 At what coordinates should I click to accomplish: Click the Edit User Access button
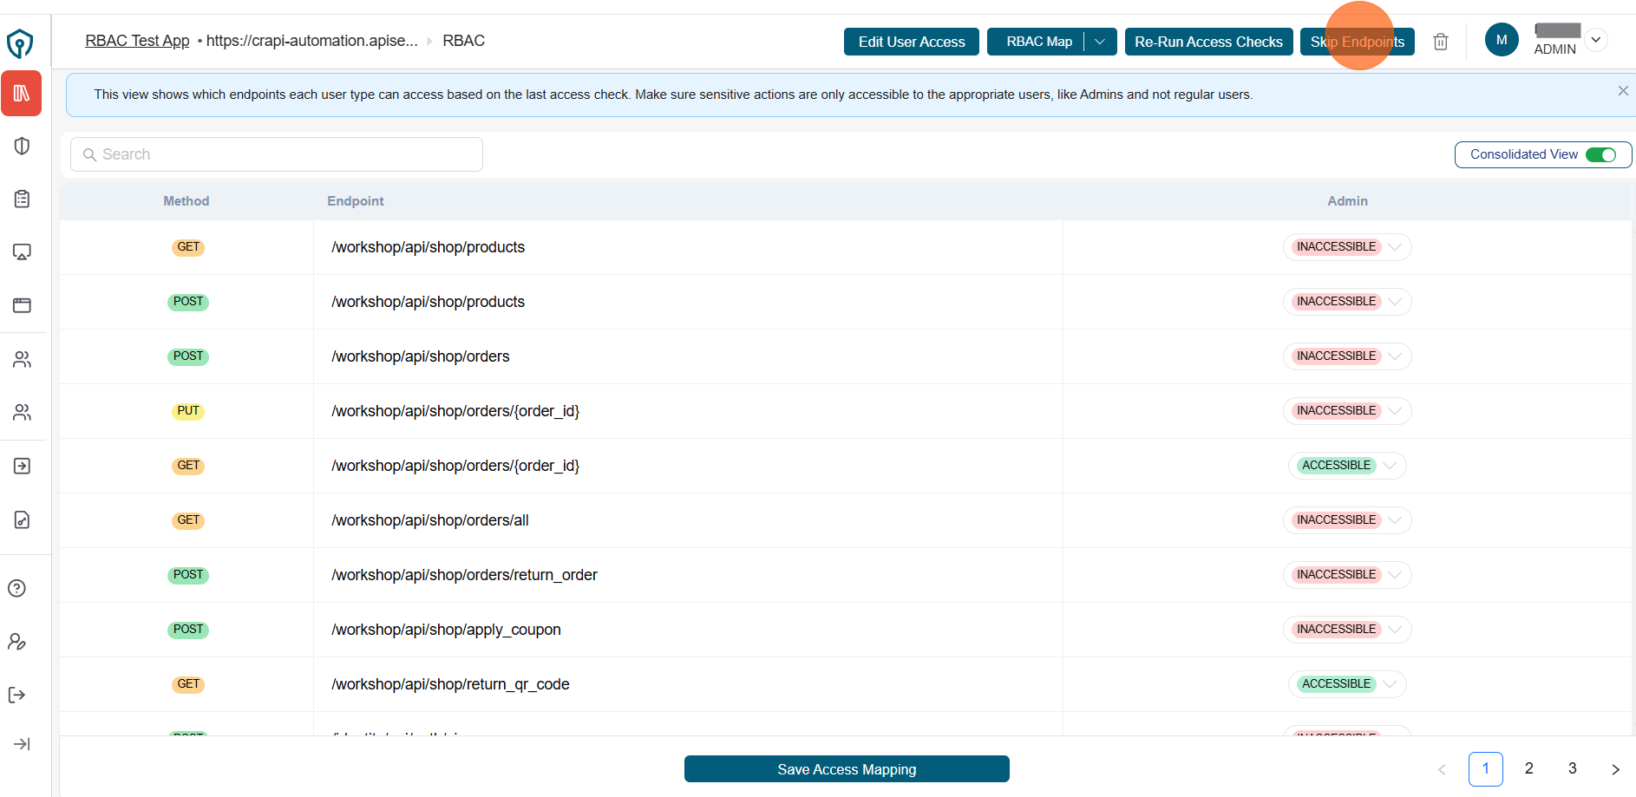click(911, 42)
